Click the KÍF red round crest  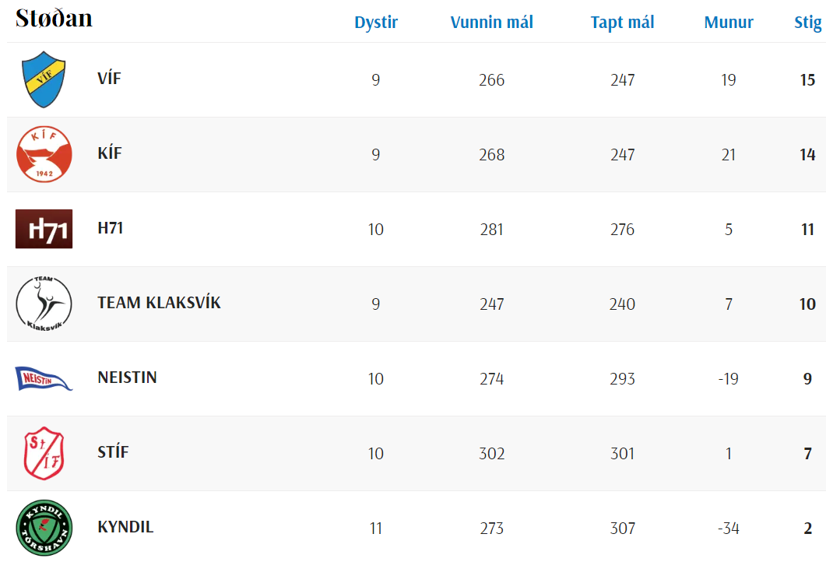(44, 154)
